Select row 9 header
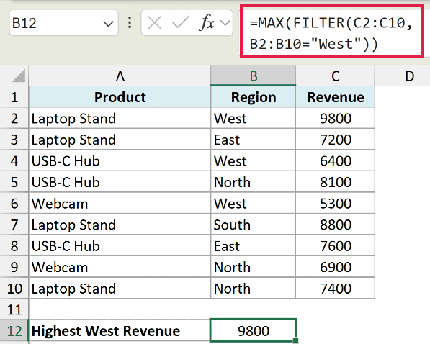The image size is (430, 344). [14, 267]
